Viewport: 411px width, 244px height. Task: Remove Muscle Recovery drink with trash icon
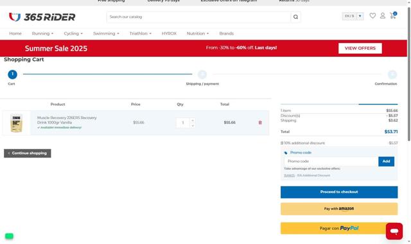pyautogui.click(x=260, y=122)
